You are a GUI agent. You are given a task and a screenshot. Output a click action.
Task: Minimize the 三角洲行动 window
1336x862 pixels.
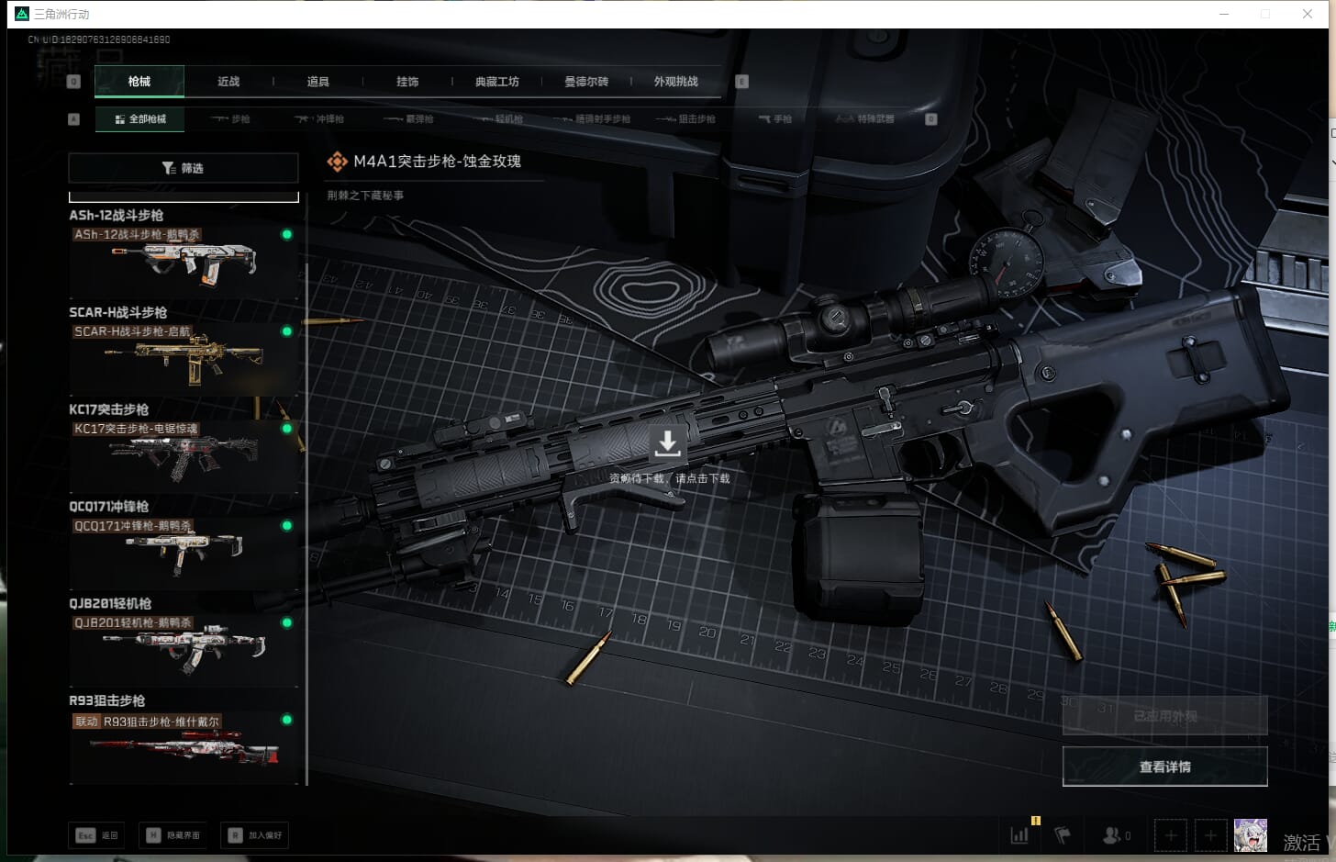[x=1224, y=14]
